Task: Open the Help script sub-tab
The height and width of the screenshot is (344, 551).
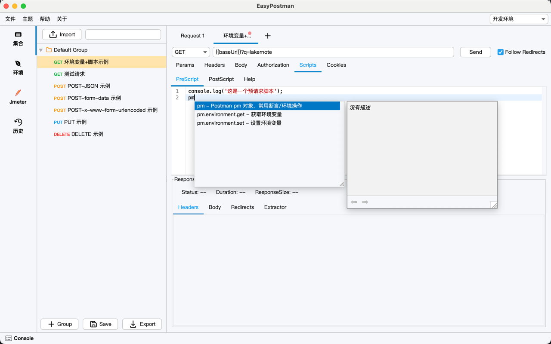Action: (250, 79)
